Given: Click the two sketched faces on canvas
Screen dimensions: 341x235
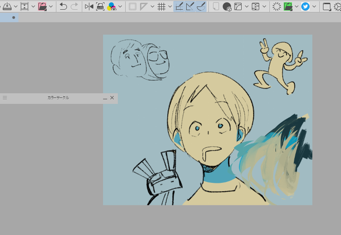Looking at the screenshot, I should click(140, 60).
